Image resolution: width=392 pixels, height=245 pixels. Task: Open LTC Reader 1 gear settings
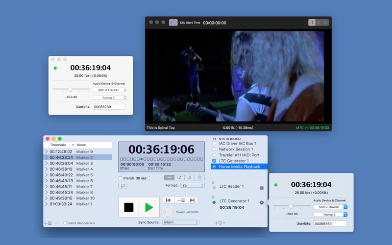point(262,188)
